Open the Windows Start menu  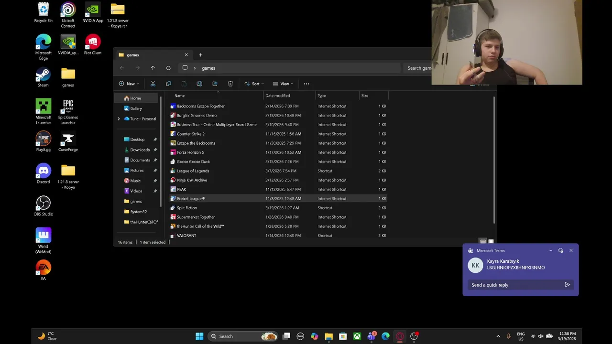tap(199, 336)
